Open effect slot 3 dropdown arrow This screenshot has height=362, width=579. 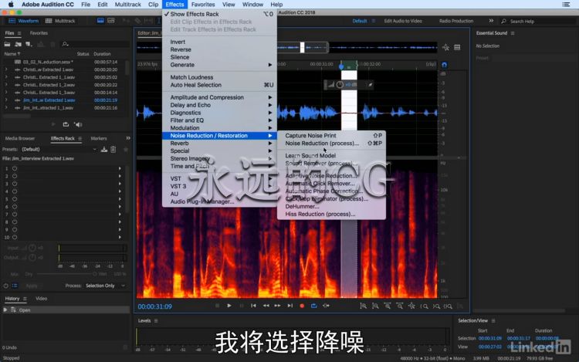(x=120, y=184)
